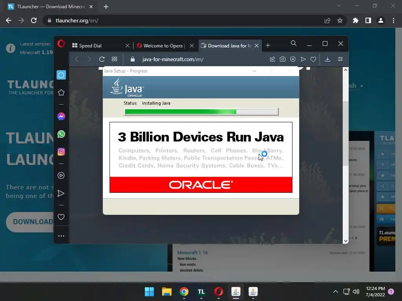Open Minecraft 1.16 link on TLauncher page
The height and width of the screenshot is (301, 402).
click(x=192, y=253)
